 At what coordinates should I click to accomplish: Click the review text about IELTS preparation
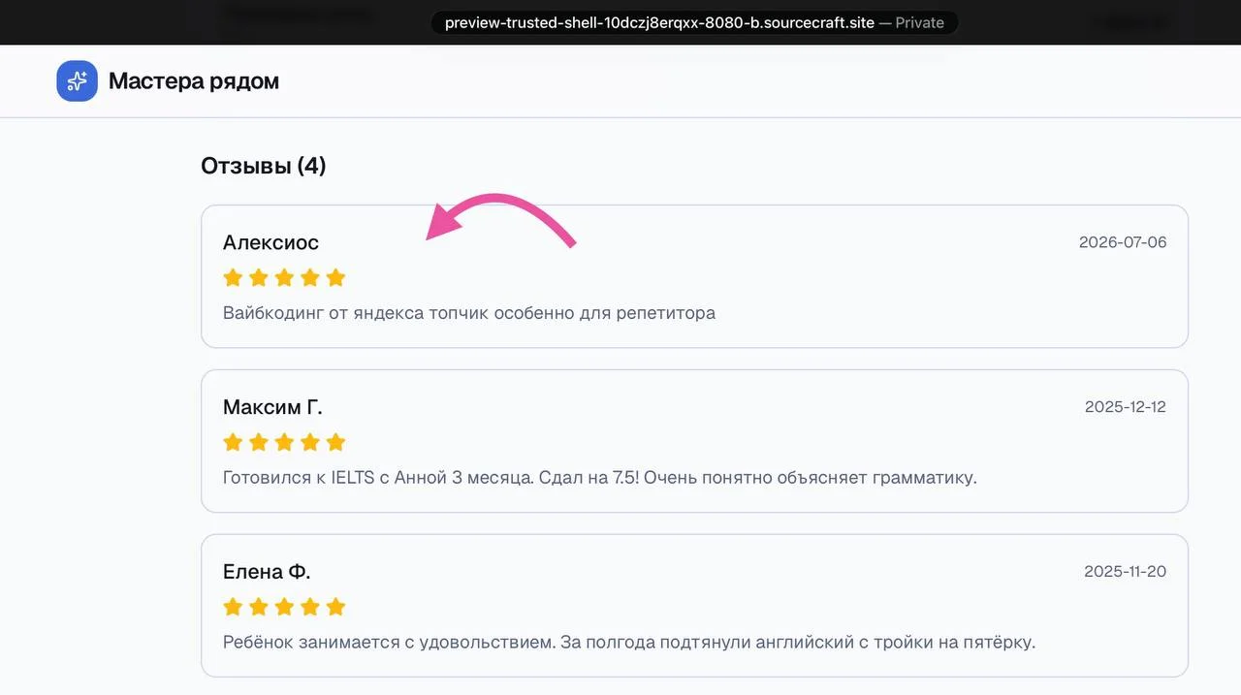[600, 478]
